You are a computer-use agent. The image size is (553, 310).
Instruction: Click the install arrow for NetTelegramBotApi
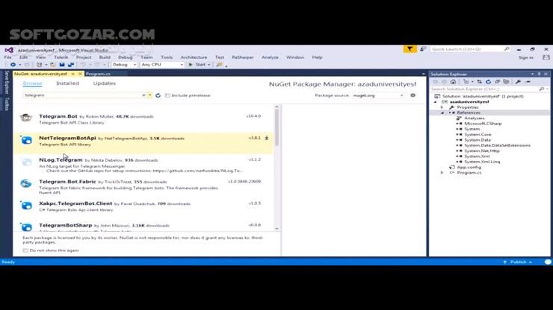[x=267, y=138]
